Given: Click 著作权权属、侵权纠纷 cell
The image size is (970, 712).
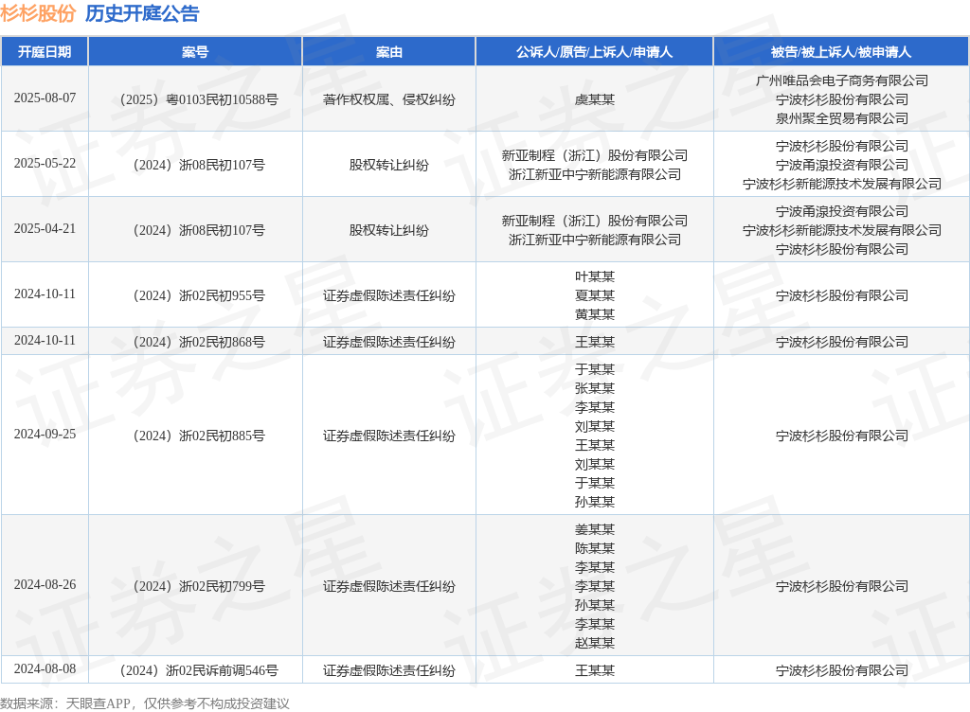Looking at the screenshot, I should click(x=389, y=99).
